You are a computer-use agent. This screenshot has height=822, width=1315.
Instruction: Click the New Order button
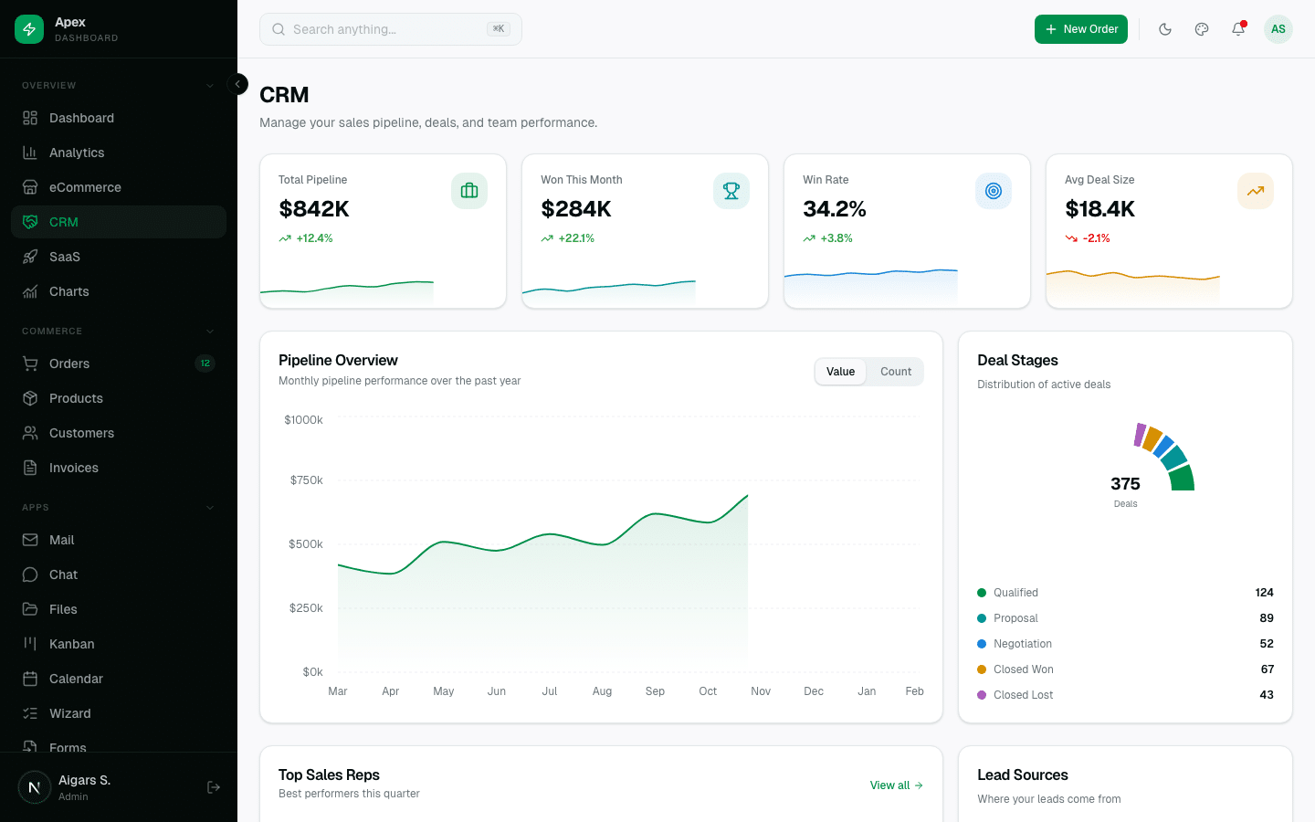point(1081,28)
